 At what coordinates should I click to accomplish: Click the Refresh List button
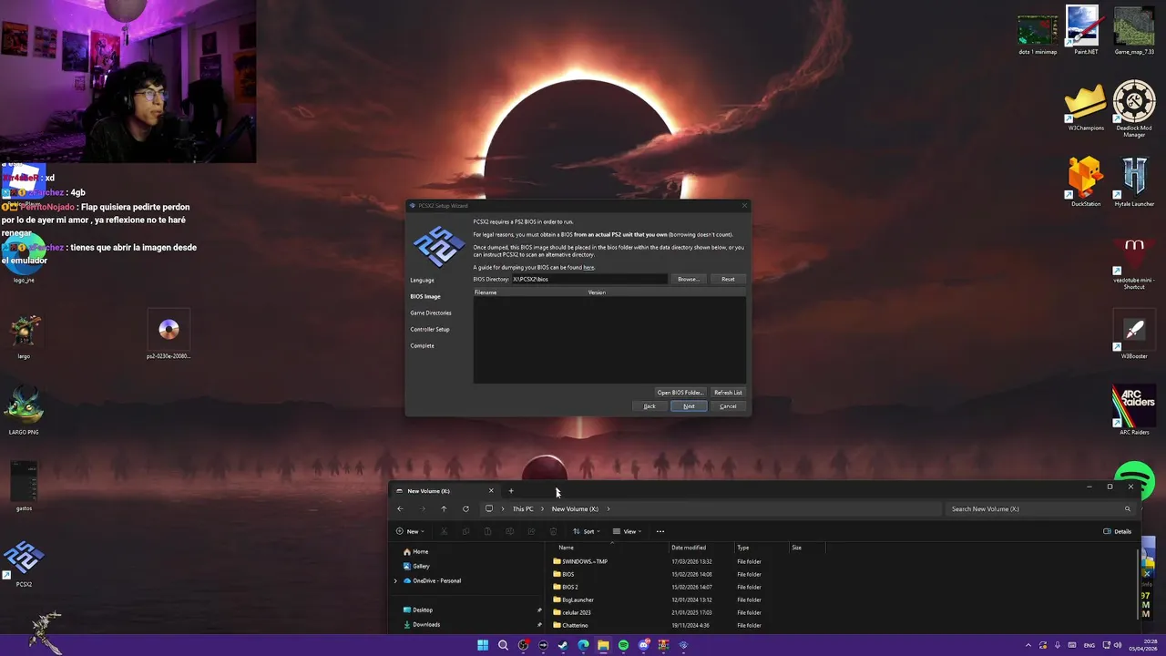coord(728,393)
